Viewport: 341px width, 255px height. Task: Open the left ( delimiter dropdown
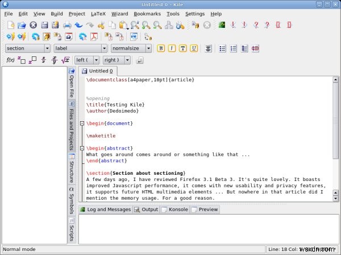tap(87, 60)
